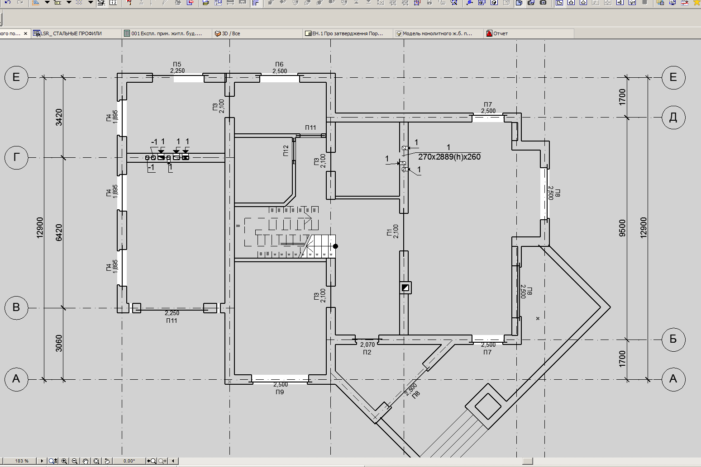
Task: Click the 3420 dimension text
Action: pos(58,117)
